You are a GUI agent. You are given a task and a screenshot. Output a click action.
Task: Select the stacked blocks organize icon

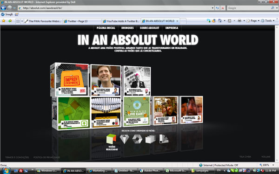(151, 139)
